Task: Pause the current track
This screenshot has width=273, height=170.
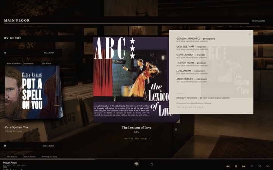Action: pyautogui.click(x=236, y=166)
